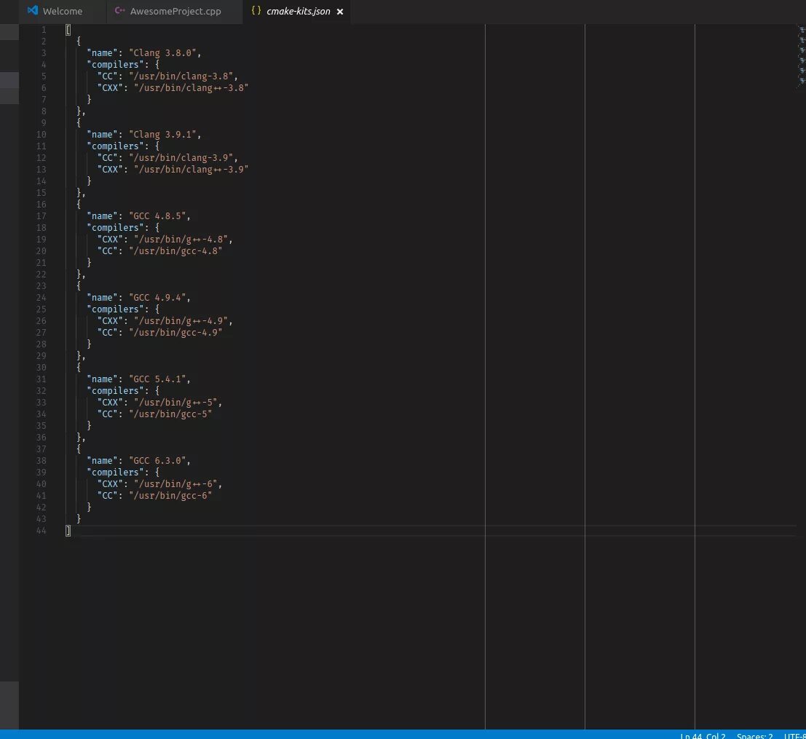Click the "/usr/bin/clang-3.9" path value

pos(181,158)
